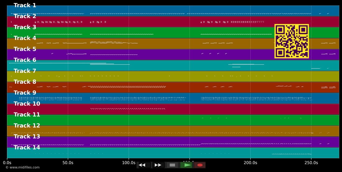
Task: Click the 0.0s time marker
Action: coord(7,163)
